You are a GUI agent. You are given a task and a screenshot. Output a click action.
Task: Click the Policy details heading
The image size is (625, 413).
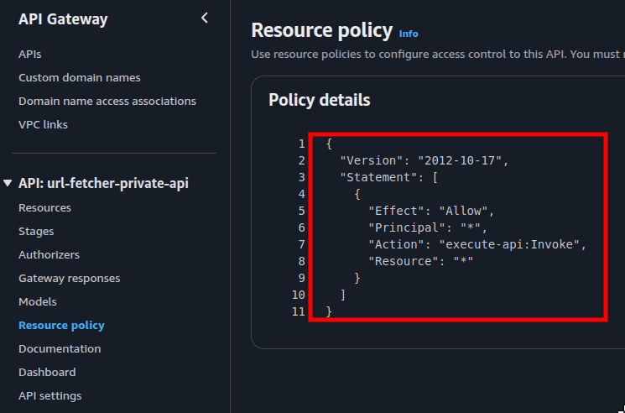(320, 100)
